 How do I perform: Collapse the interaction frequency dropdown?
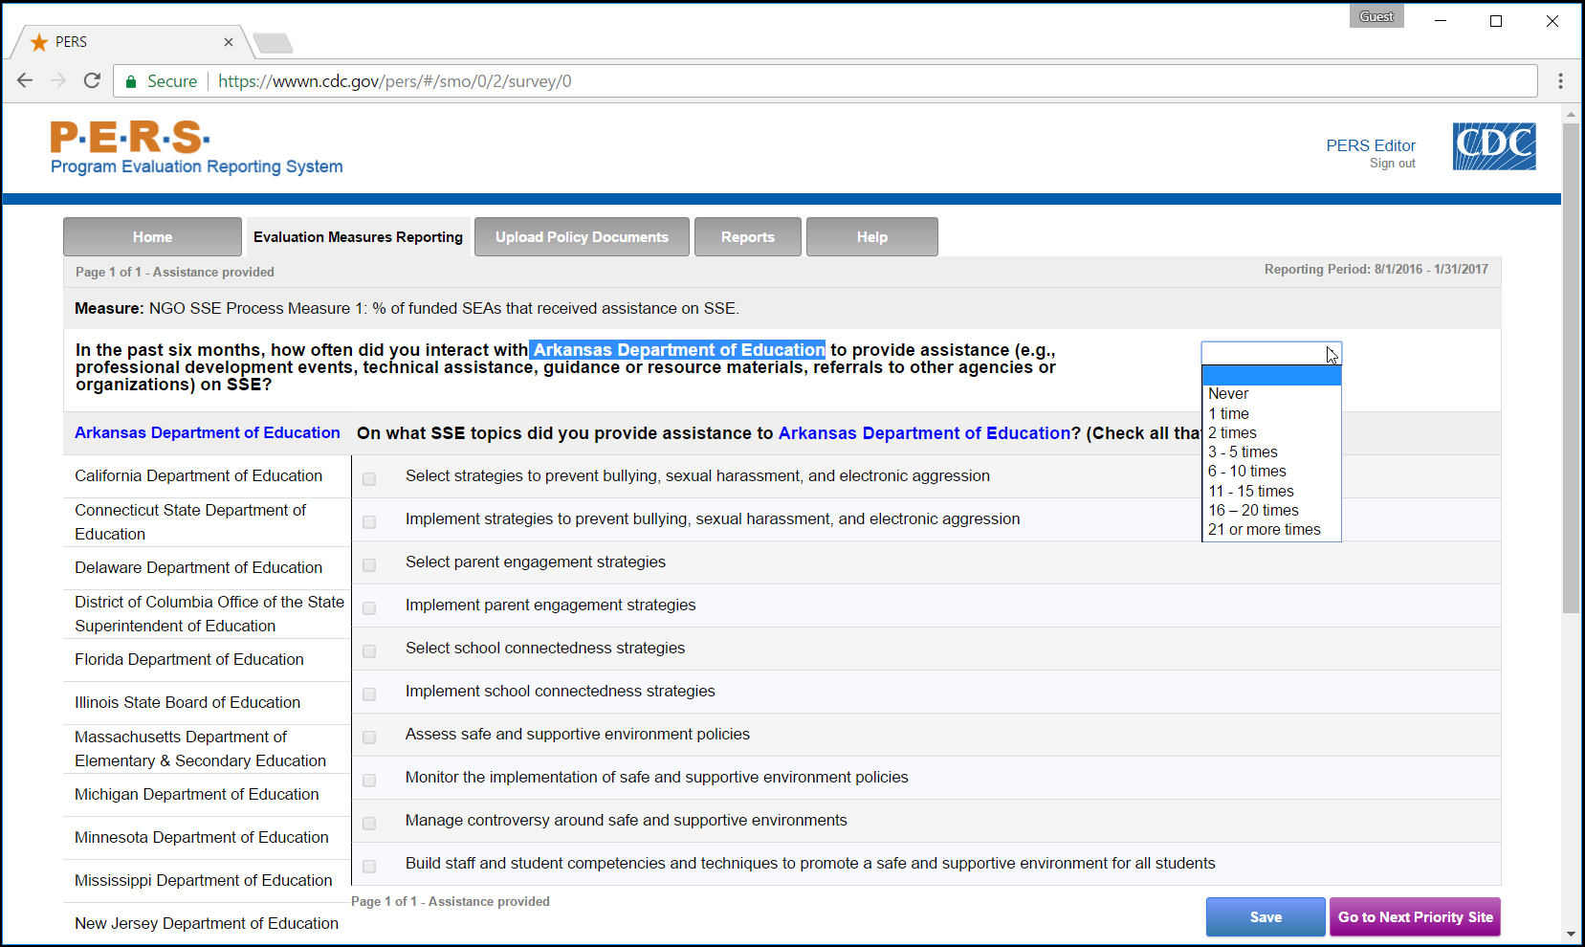1271,353
